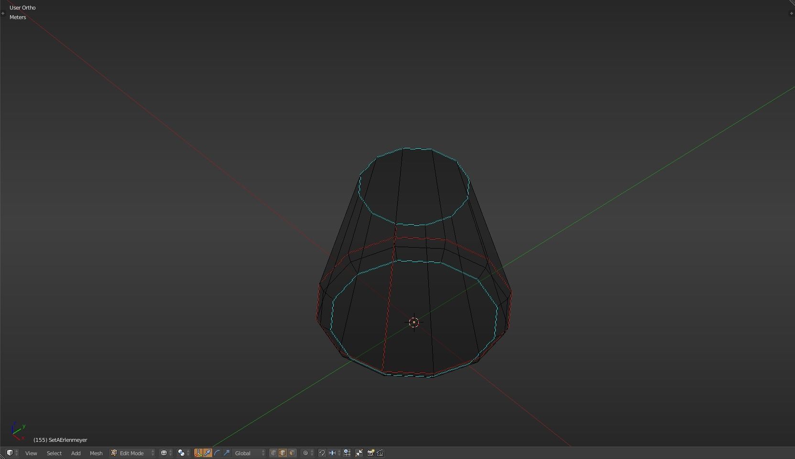The height and width of the screenshot is (459, 795).
Task: Open the editor type selector
Action: pos(12,453)
